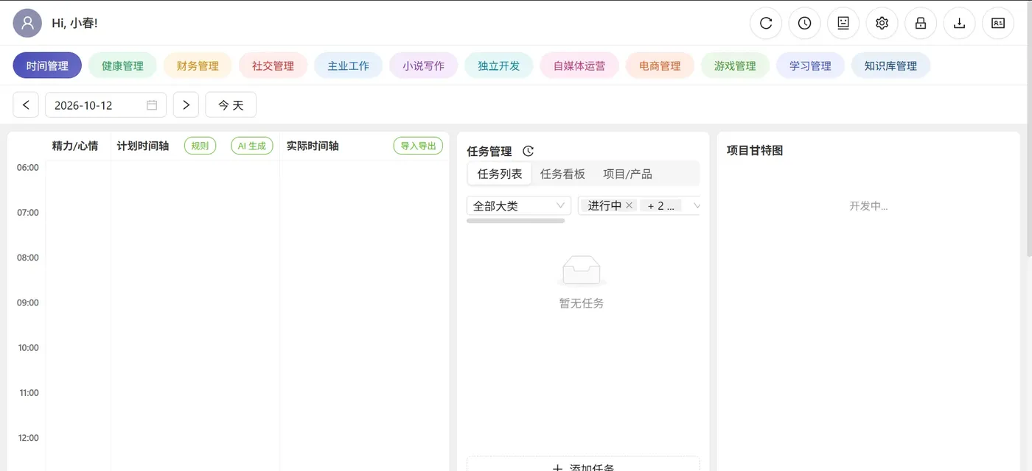This screenshot has height=471, width=1032.
Task: Click the 2026-10-12 date input
Action: click(x=105, y=105)
